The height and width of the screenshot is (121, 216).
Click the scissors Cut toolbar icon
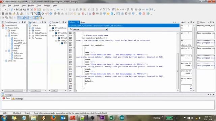pos(66,9)
